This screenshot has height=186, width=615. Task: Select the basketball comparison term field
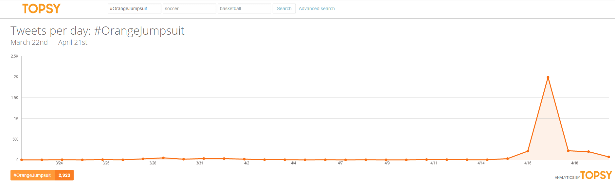pos(244,8)
